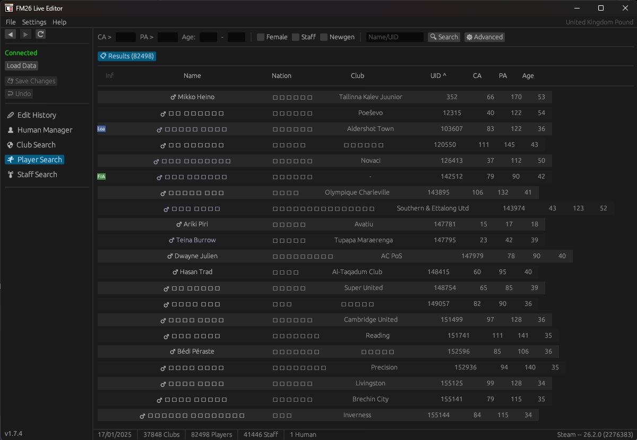Viewport: 637px width, 440px height.
Task: Check the Newgen filter box
Action: 324,37
